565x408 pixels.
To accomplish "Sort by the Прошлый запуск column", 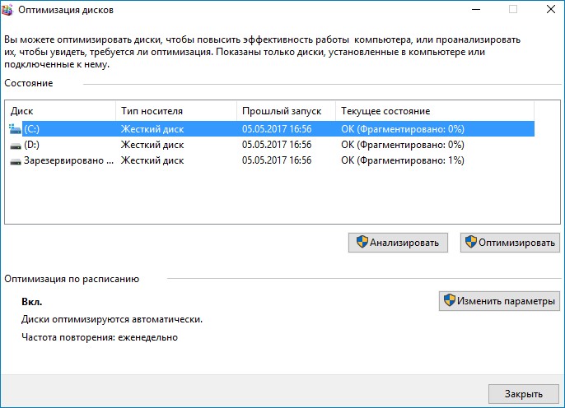I will (x=285, y=111).
